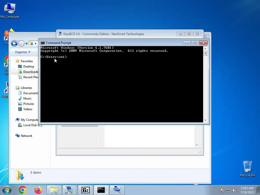Select Downloads under Favorites

tap(28, 72)
